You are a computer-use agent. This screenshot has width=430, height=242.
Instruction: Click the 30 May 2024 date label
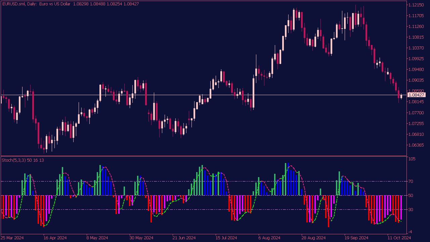[141, 238]
